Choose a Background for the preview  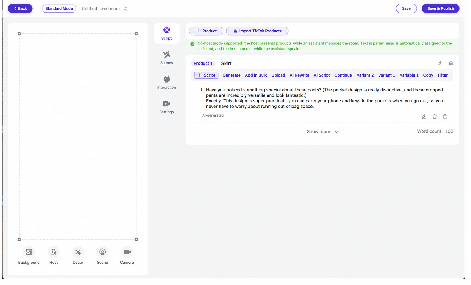(29, 256)
